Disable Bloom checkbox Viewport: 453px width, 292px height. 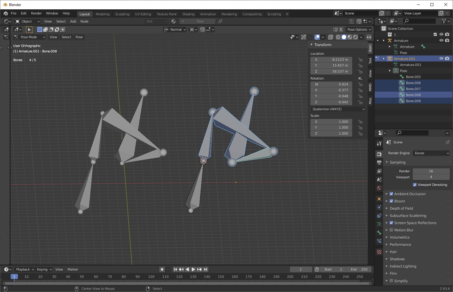point(391,201)
